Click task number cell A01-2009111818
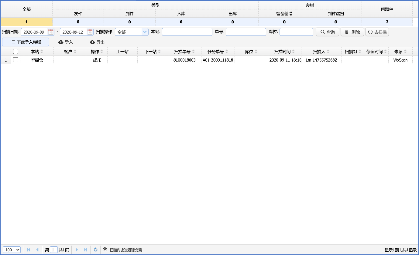 click(x=218, y=60)
